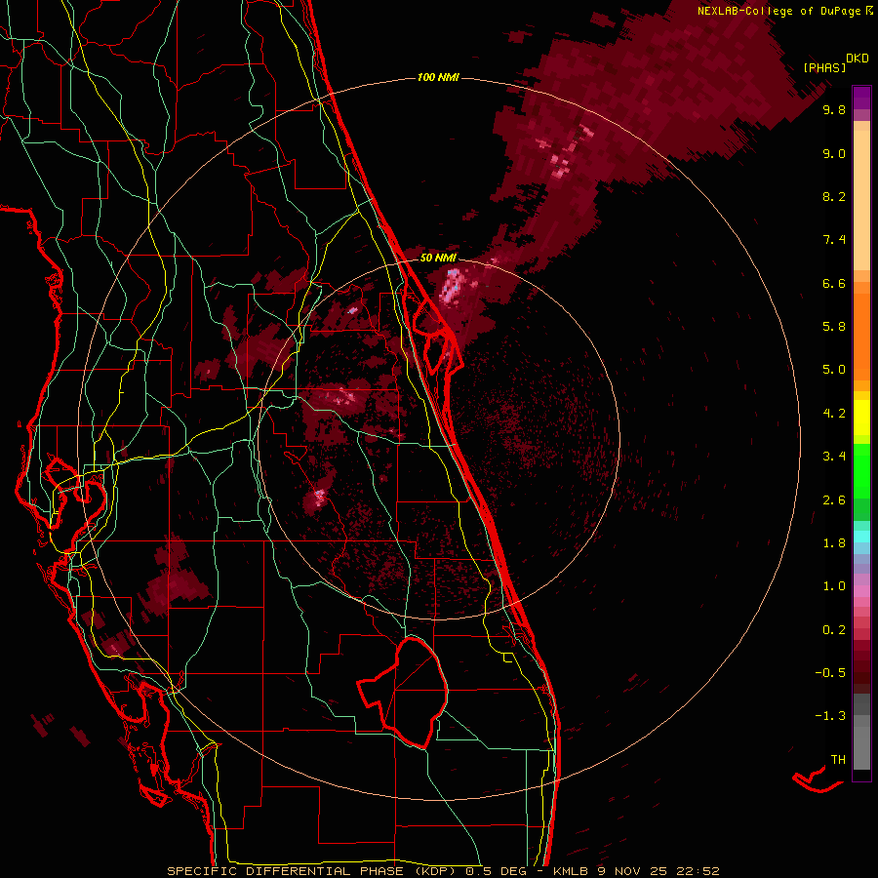The height and width of the screenshot is (878, 878).
Task: Click the Lake Okeechobee red outline
Action: point(403,693)
